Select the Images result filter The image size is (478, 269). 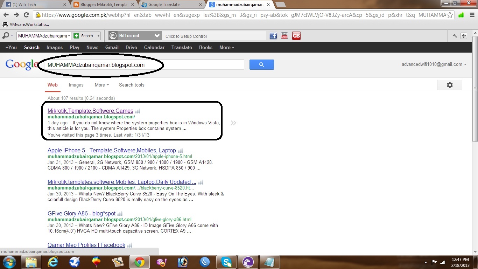coord(76,85)
